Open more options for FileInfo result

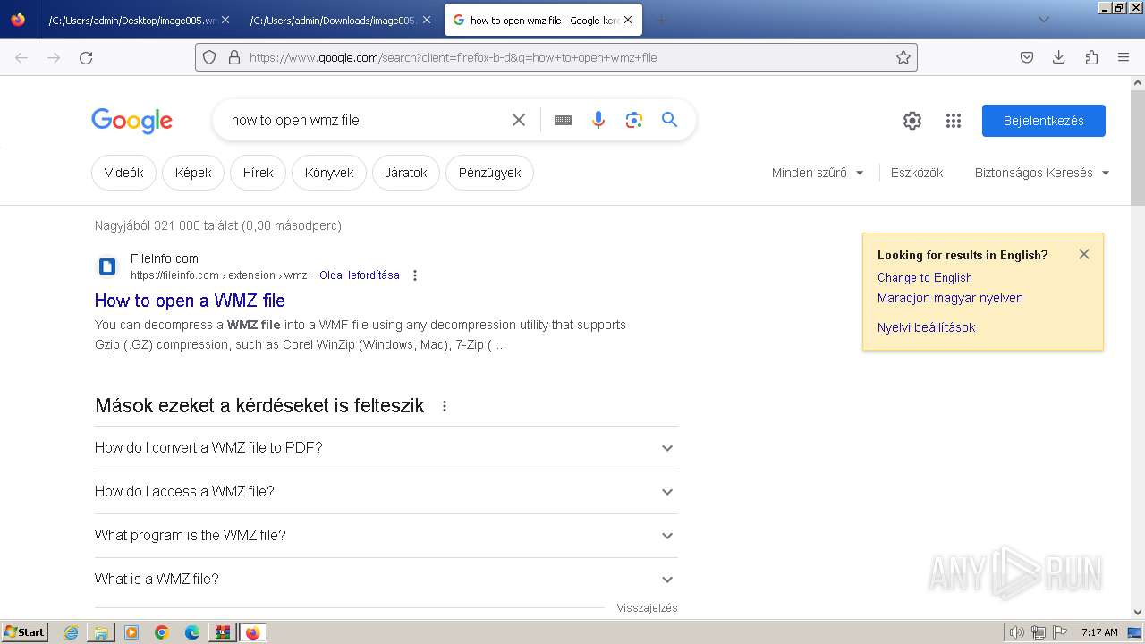(415, 275)
